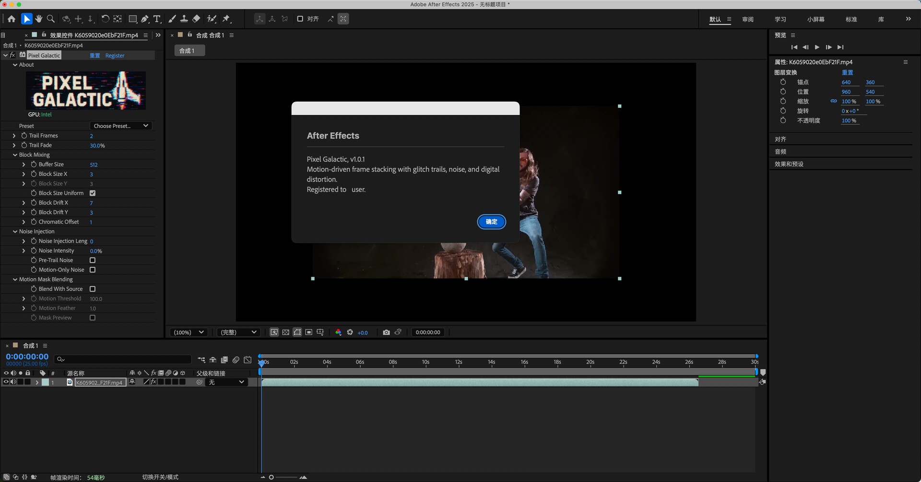Switch to the 小屏幕 workspace

click(x=815, y=19)
